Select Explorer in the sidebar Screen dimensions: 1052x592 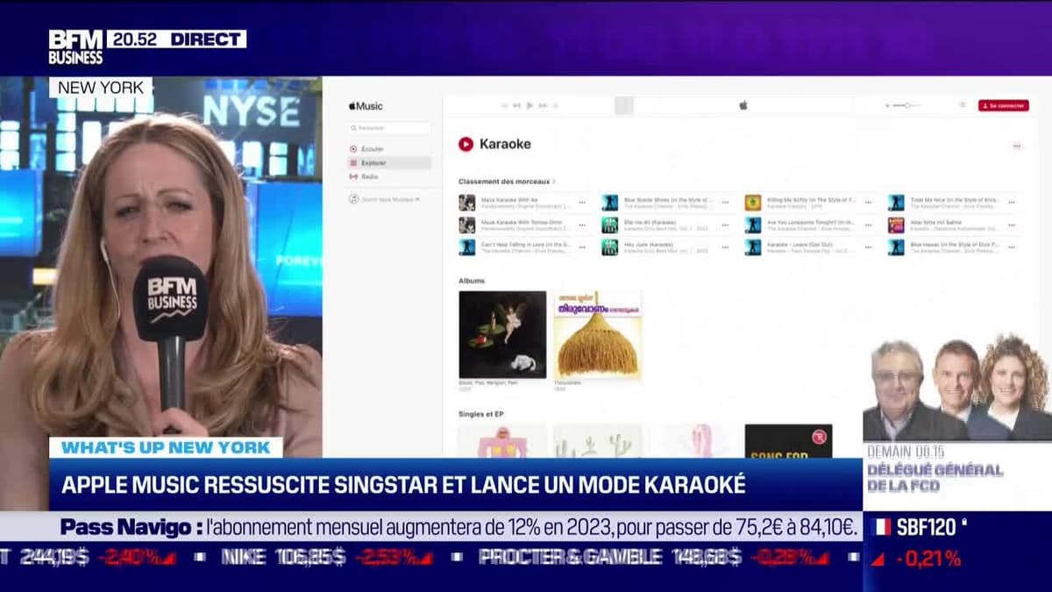click(389, 163)
